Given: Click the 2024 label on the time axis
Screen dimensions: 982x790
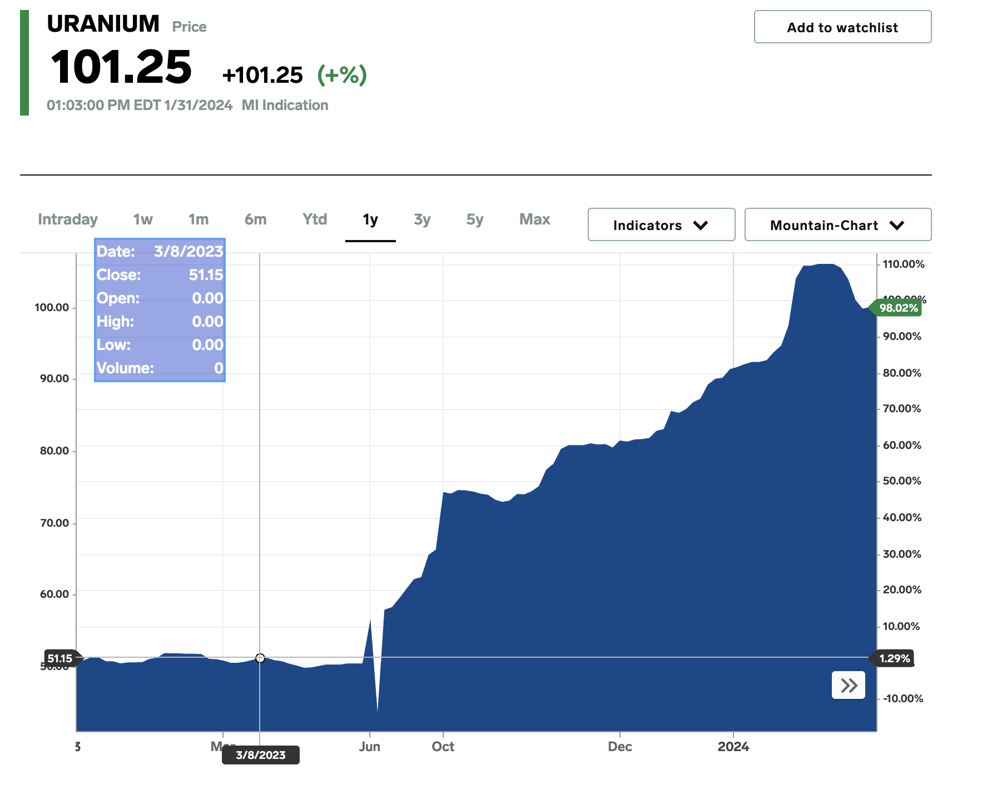Looking at the screenshot, I should [733, 746].
